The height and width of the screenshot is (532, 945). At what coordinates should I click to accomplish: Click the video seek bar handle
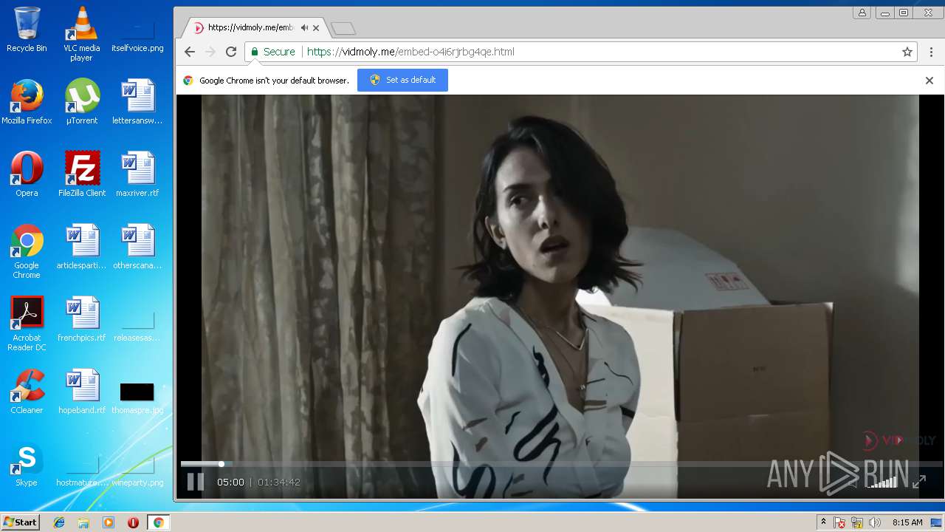[x=221, y=464]
